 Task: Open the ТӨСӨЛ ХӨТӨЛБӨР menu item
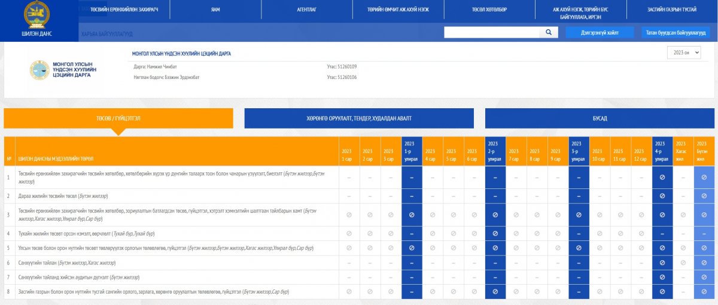click(489, 10)
